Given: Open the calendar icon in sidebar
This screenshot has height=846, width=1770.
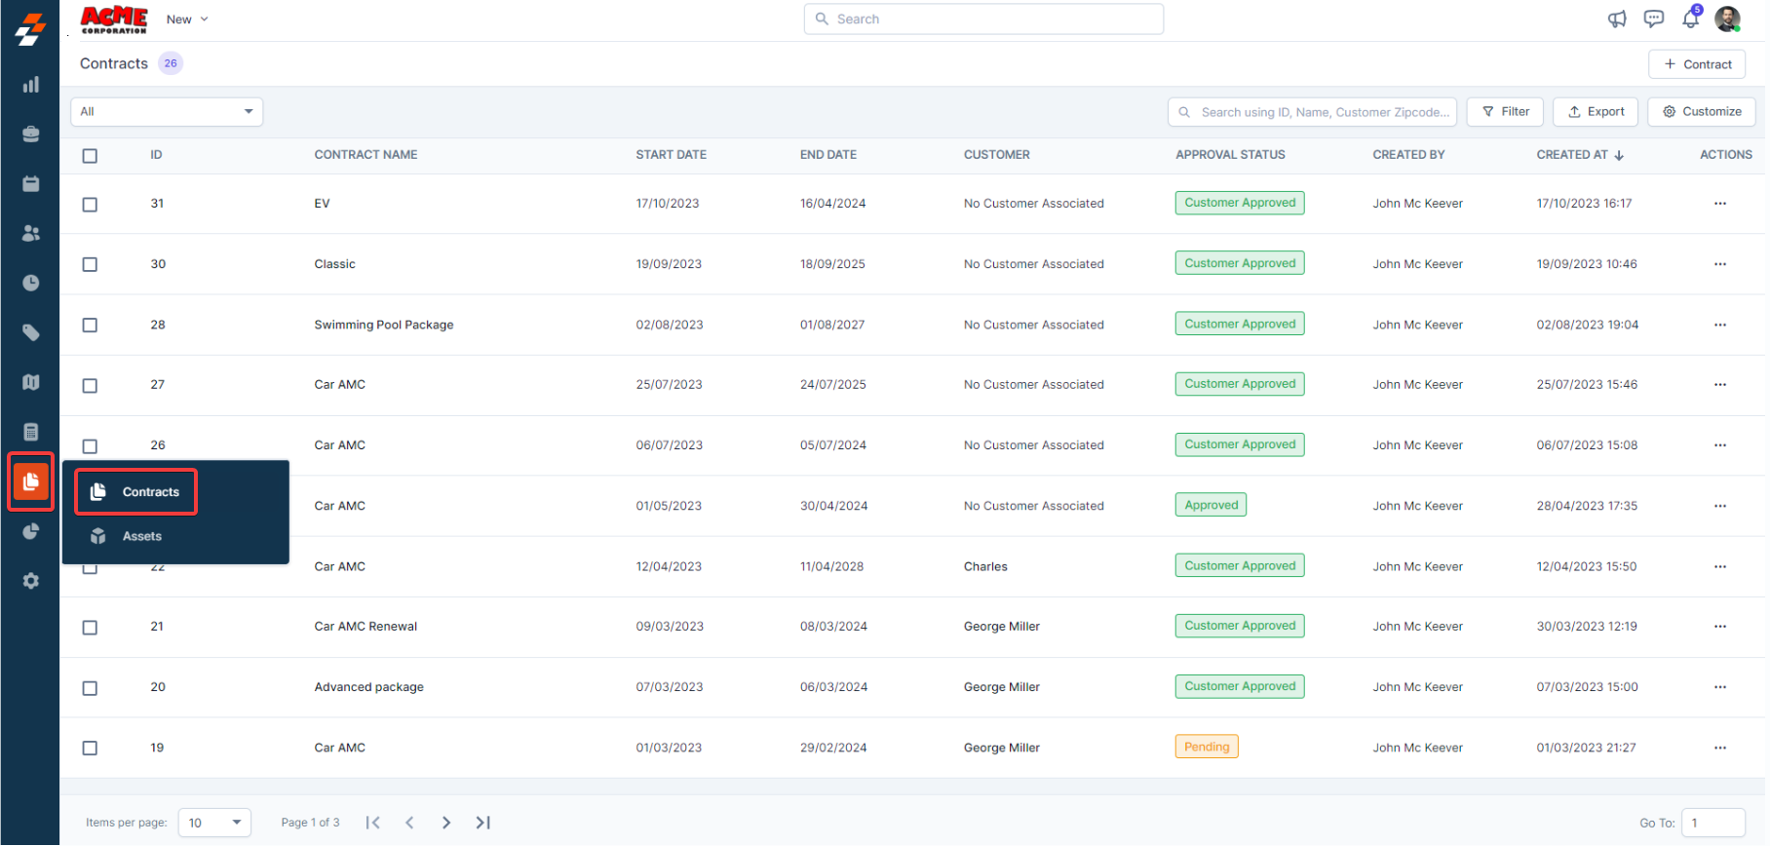Looking at the screenshot, I should [31, 183].
